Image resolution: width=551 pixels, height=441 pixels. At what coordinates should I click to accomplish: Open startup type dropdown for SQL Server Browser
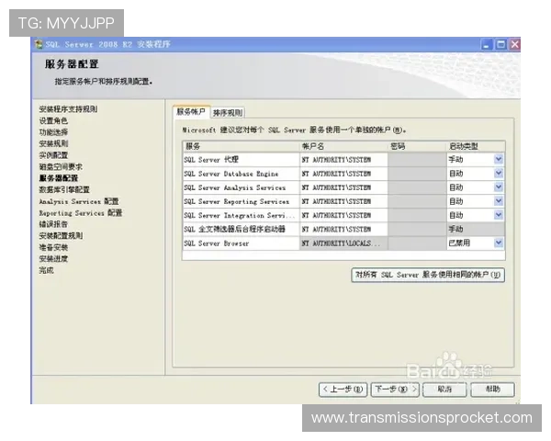[499, 243]
